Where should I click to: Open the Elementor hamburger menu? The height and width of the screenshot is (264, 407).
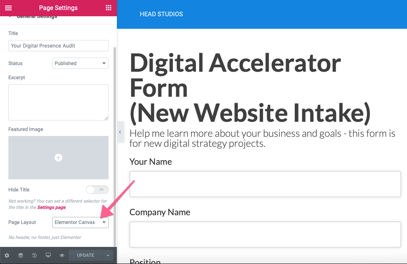coord(8,8)
